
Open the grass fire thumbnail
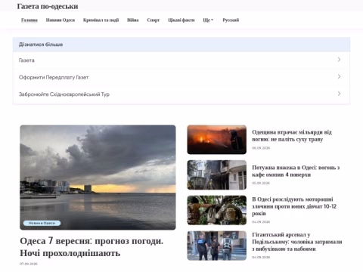tap(217, 140)
